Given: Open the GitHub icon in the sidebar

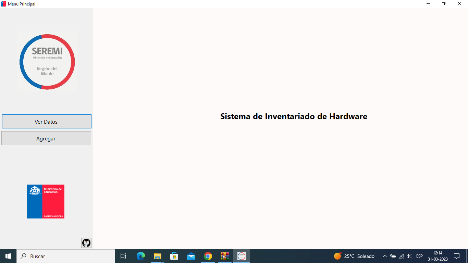Looking at the screenshot, I should pos(86,243).
